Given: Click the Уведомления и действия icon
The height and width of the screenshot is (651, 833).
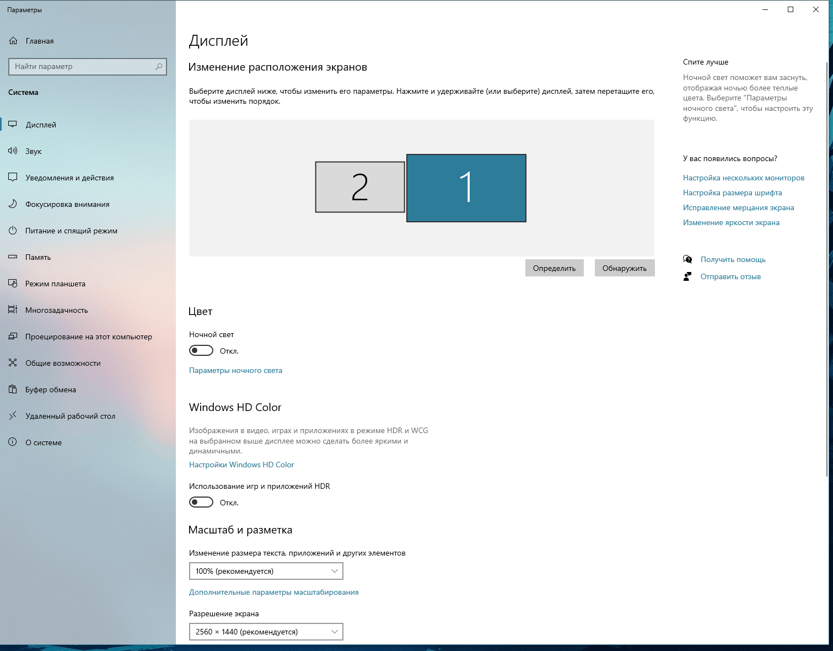Looking at the screenshot, I should [x=13, y=178].
